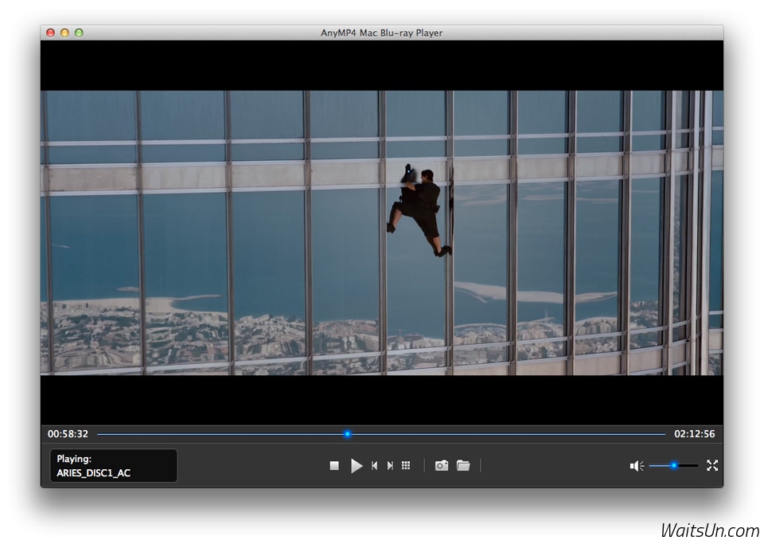Screen dimensions: 764x544
Task: Click the total duration 02:12:56
Action: [694, 434]
